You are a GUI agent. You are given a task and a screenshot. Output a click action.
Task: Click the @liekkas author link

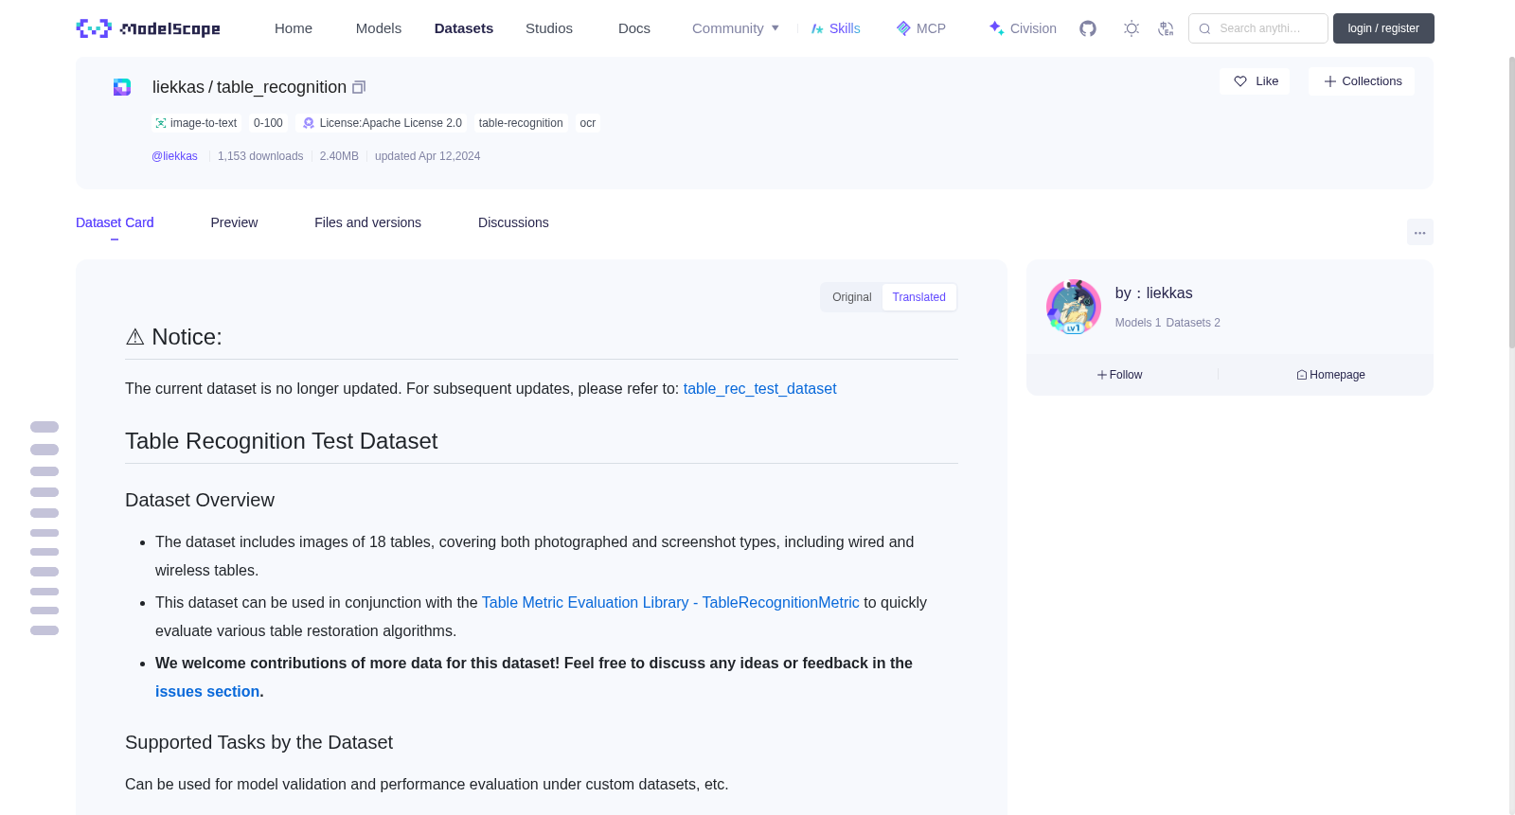pos(174,156)
